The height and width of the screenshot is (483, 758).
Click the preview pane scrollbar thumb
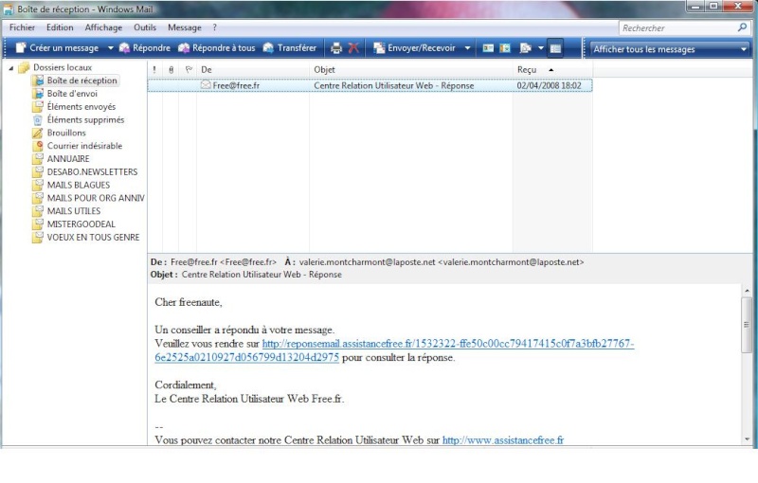pyautogui.click(x=748, y=325)
